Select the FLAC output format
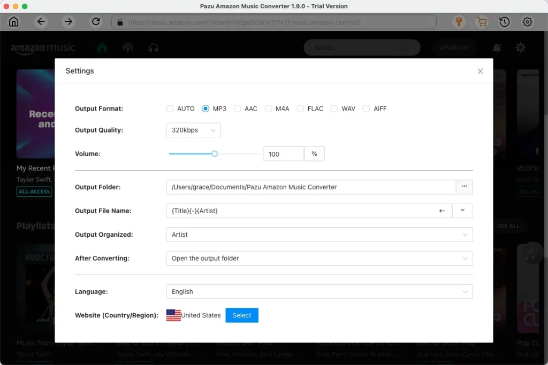Image resolution: width=548 pixels, height=365 pixels. [299, 108]
